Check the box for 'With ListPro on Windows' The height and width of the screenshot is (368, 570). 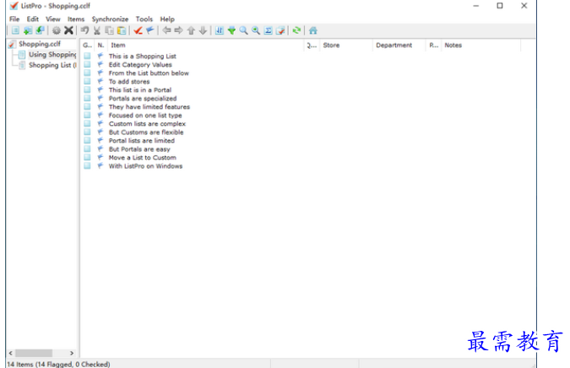coord(87,166)
